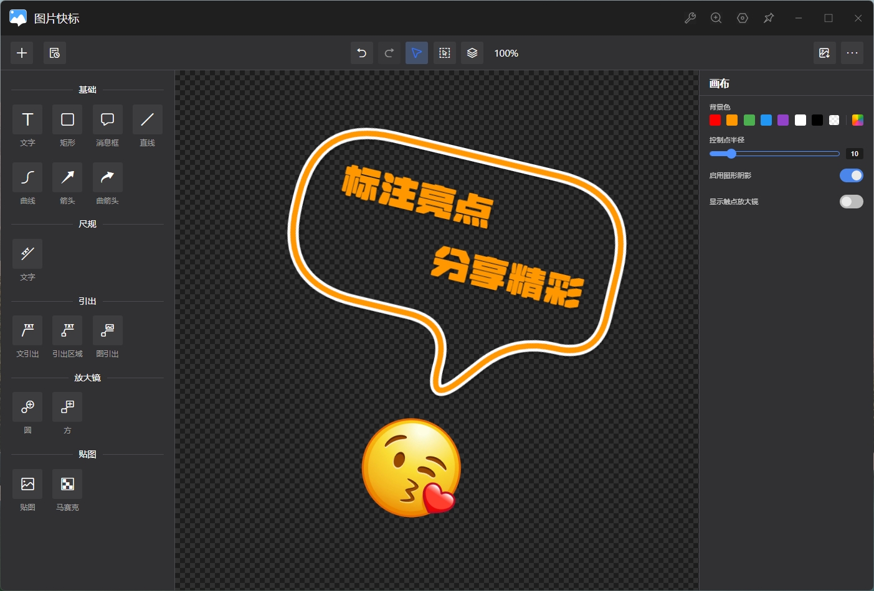The height and width of the screenshot is (591, 874).
Task: Choose the 曲线 curve tool
Action: [27, 177]
